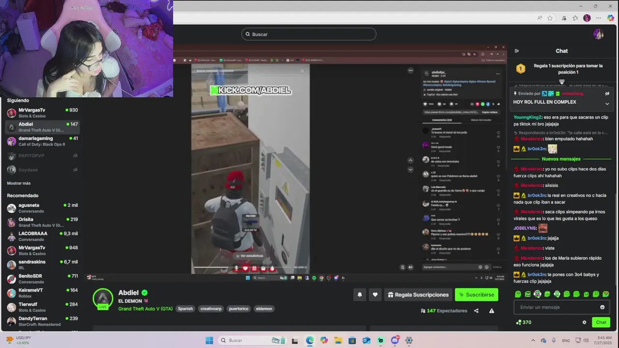Insert the last heart-eyes quick emote
Image resolution: width=619 pixels, height=348 pixels.
(605, 294)
